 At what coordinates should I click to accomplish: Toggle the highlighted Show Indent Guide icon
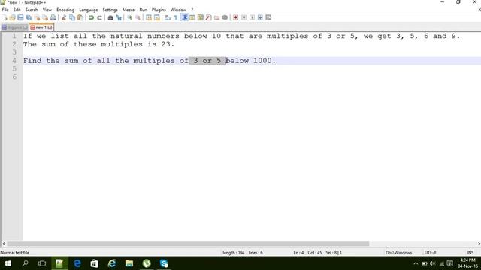click(x=184, y=17)
